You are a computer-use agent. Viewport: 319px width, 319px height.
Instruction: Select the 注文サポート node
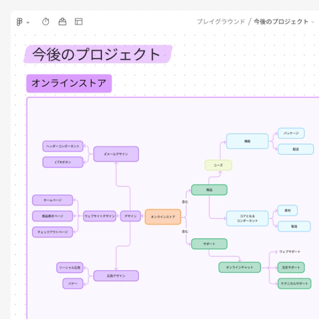291,268
